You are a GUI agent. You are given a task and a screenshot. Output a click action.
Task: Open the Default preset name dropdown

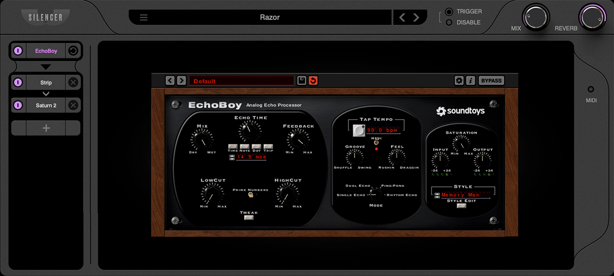point(242,81)
